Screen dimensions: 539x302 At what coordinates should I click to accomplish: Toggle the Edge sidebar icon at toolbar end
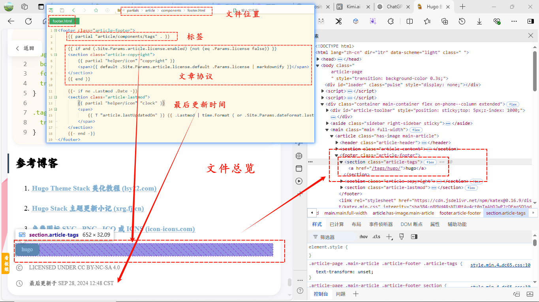click(530, 21)
